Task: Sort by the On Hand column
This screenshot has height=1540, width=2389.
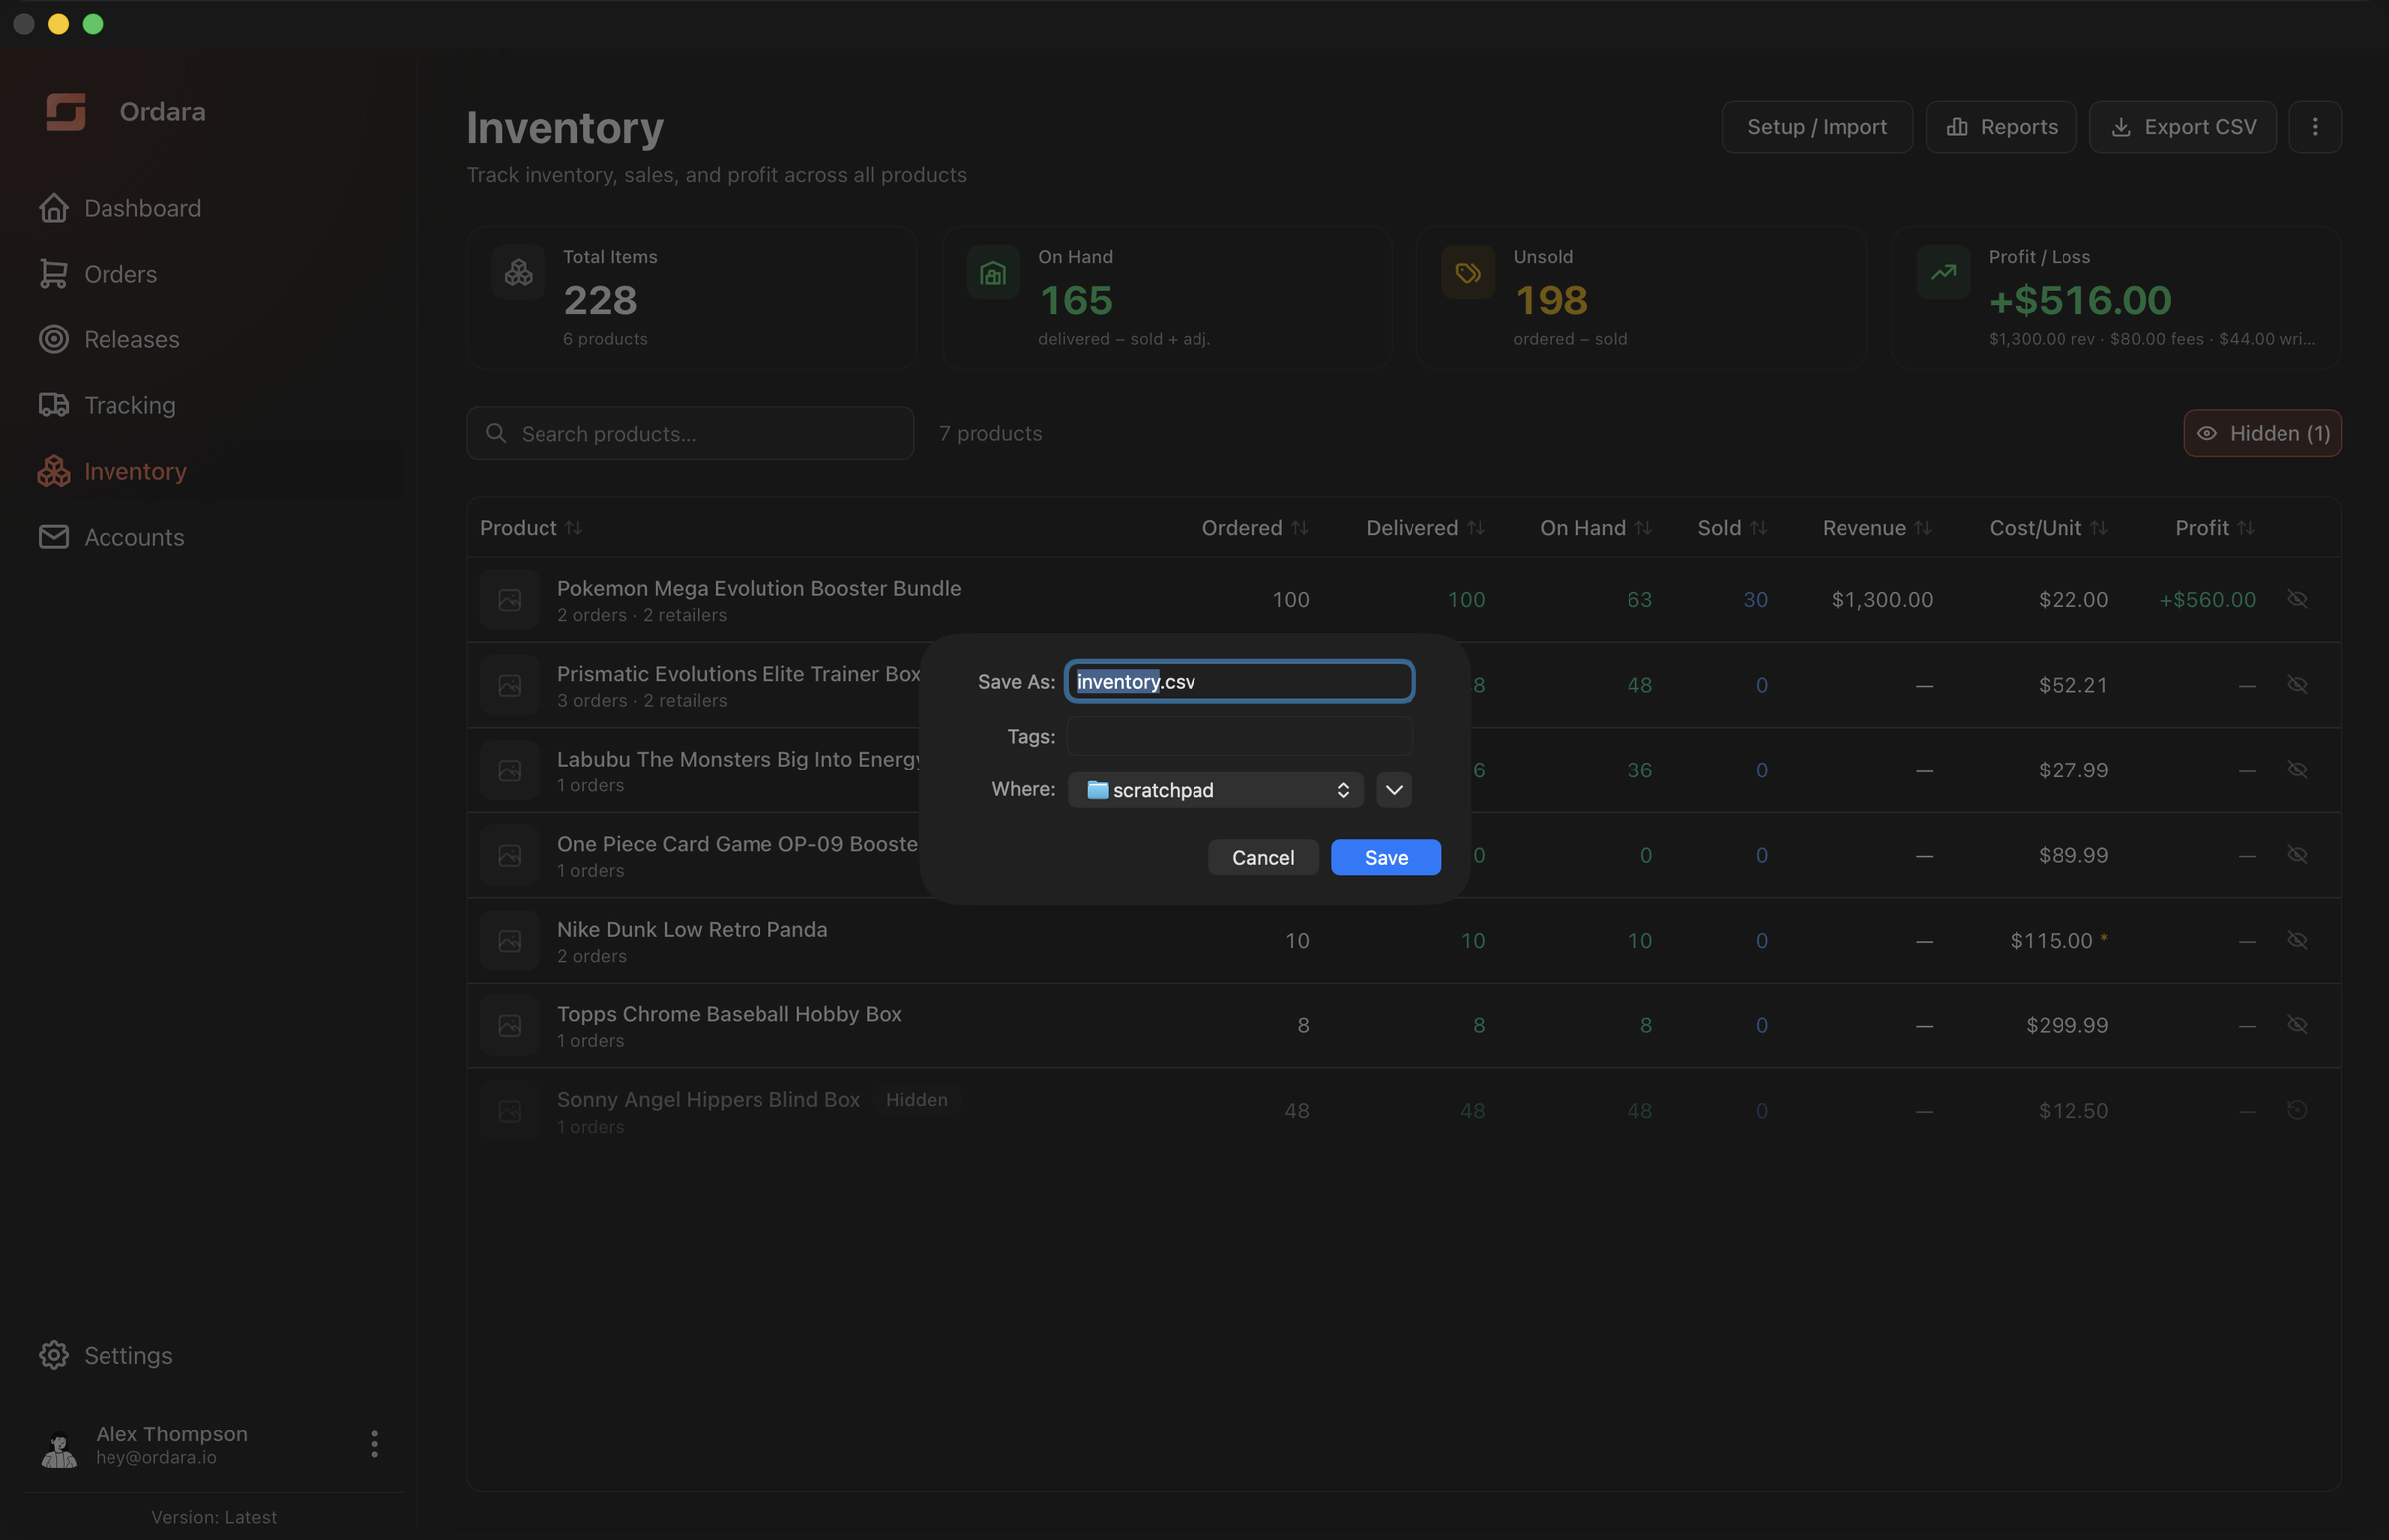Action: coord(1596,527)
